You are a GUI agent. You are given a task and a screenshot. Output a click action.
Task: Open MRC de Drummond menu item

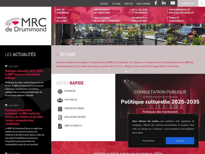(63, 11)
